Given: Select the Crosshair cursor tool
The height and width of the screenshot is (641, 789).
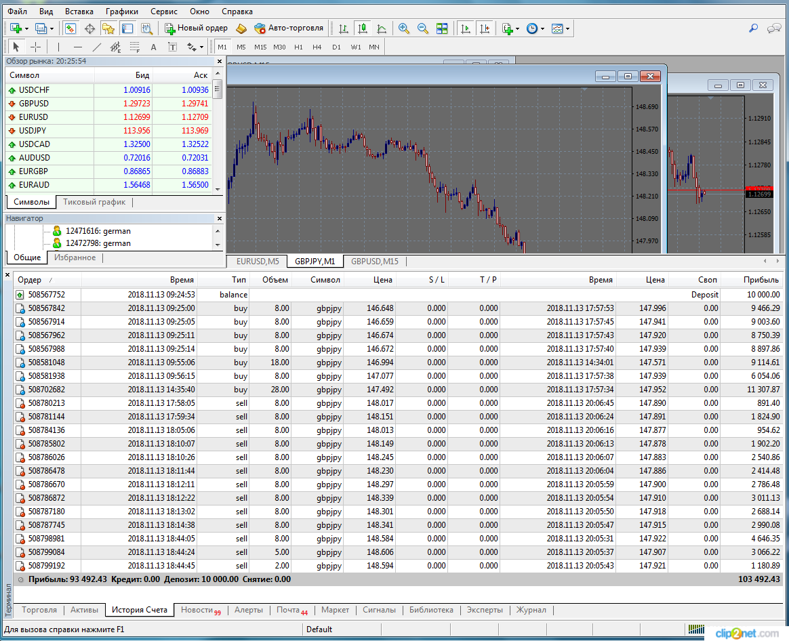Looking at the screenshot, I should click(x=36, y=47).
